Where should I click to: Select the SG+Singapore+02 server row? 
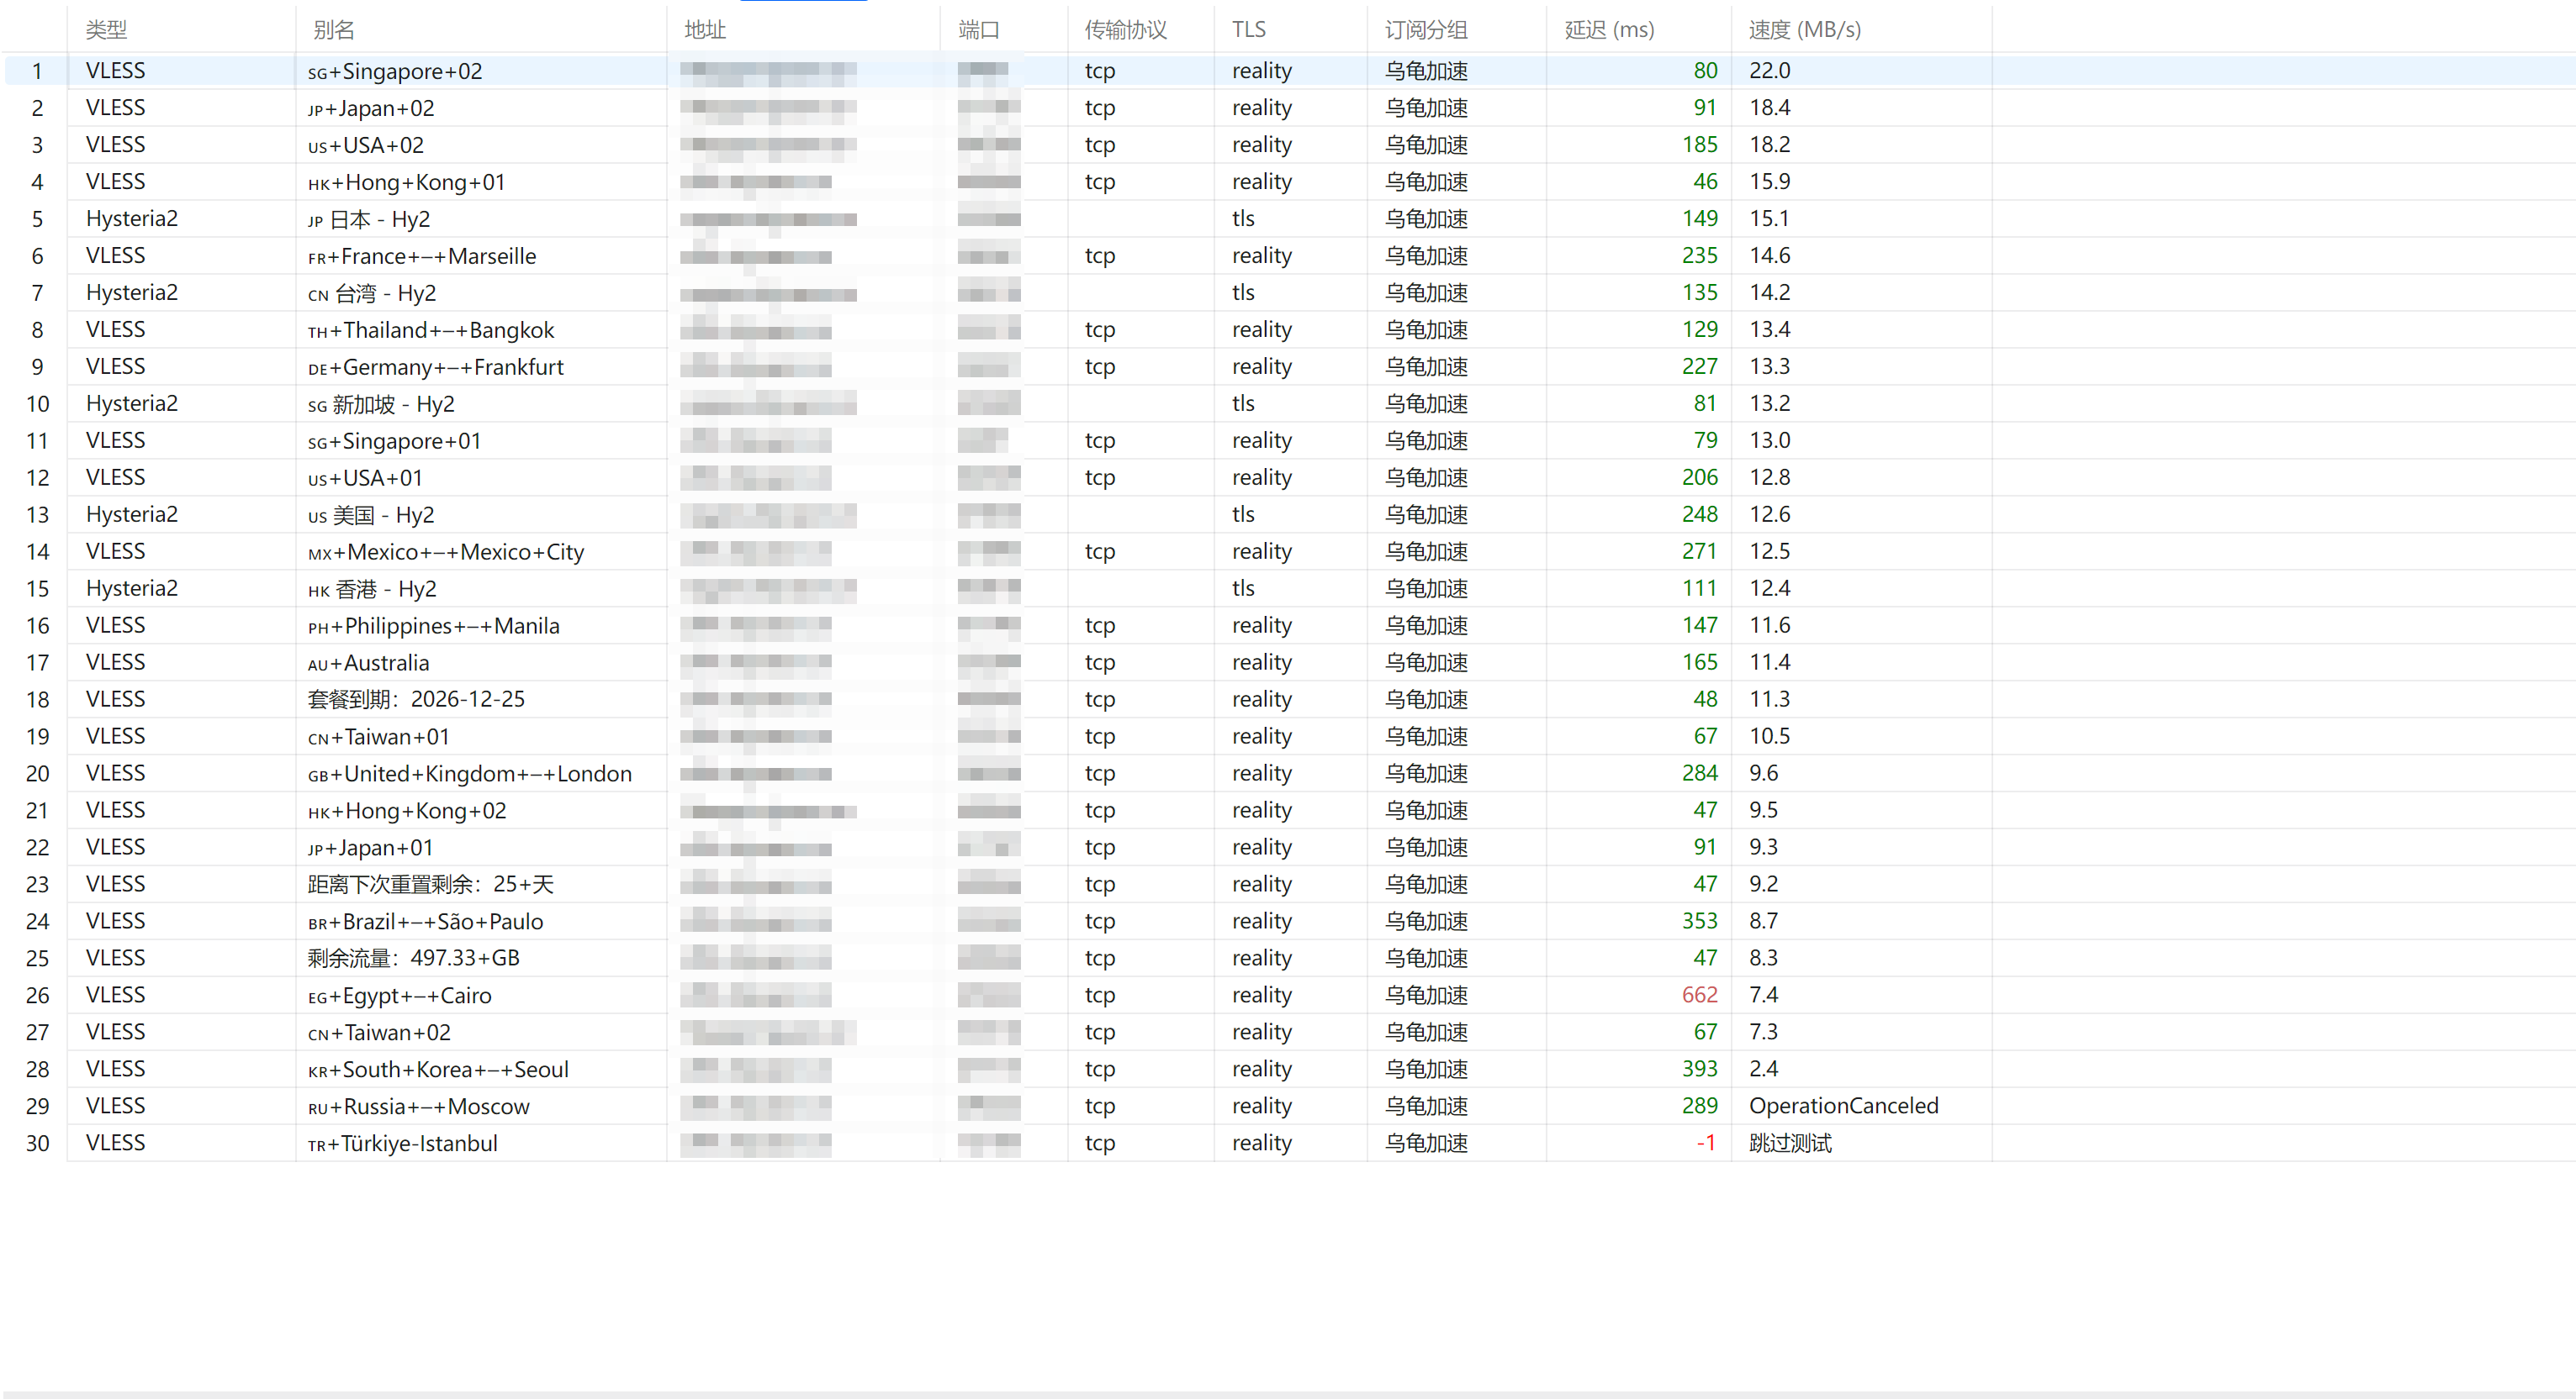click(x=1288, y=71)
